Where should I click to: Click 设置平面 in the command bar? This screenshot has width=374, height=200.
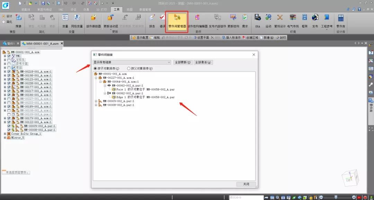[x=201, y=38]
